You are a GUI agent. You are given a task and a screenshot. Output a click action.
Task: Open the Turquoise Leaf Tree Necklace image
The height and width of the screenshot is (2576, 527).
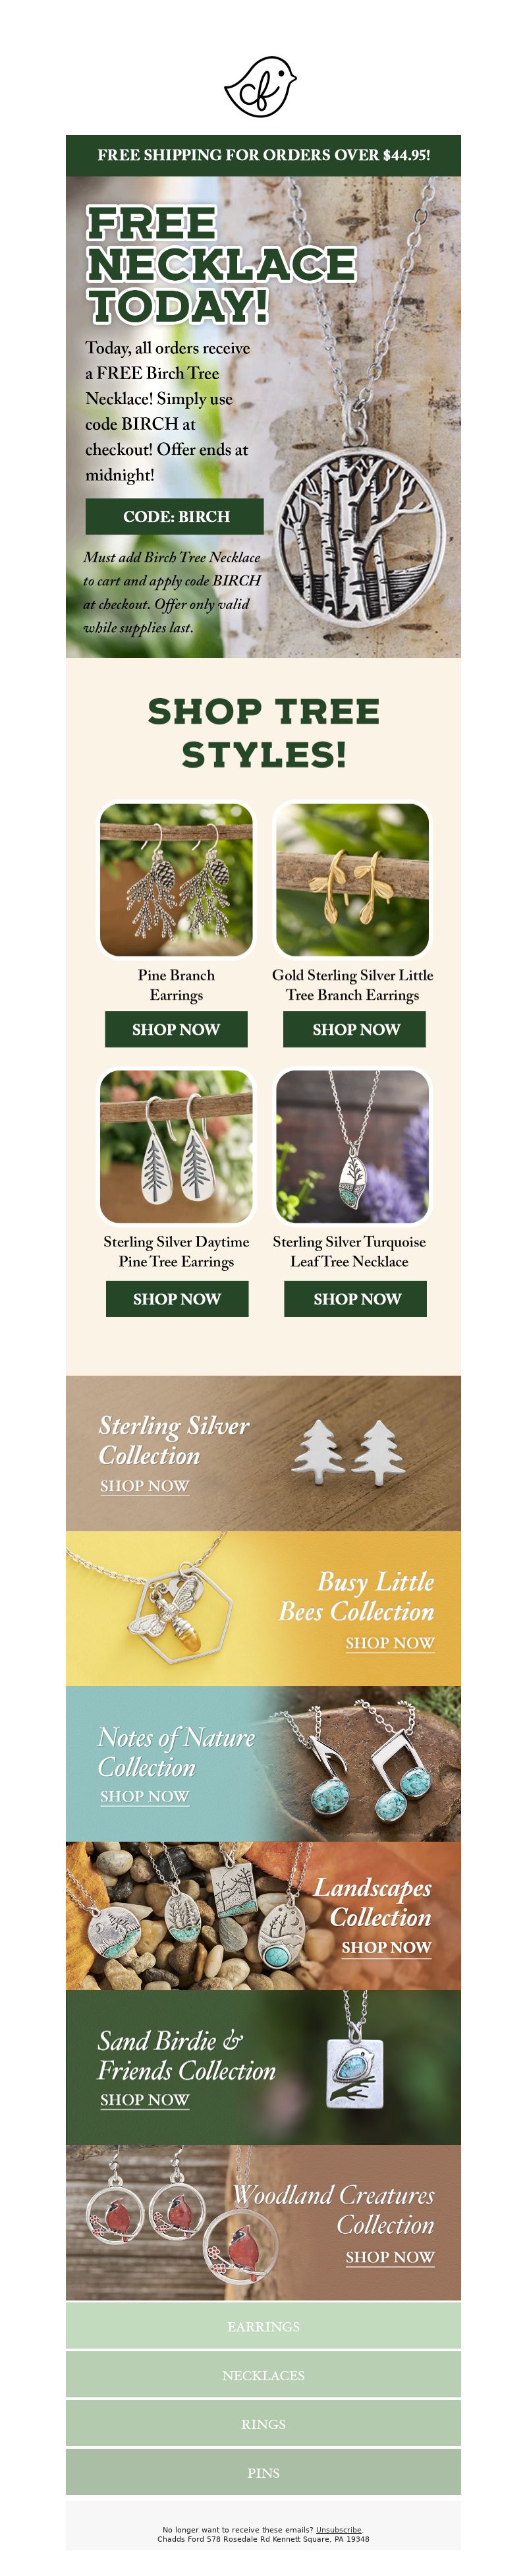(x=352, y=1147)
